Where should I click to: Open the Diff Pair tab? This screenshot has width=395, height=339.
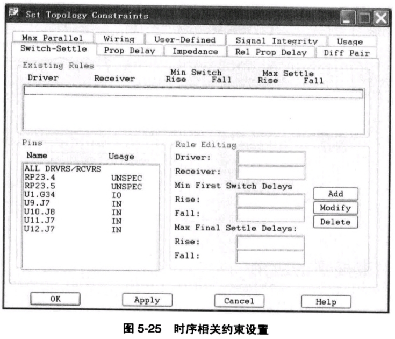pos(347,53)
